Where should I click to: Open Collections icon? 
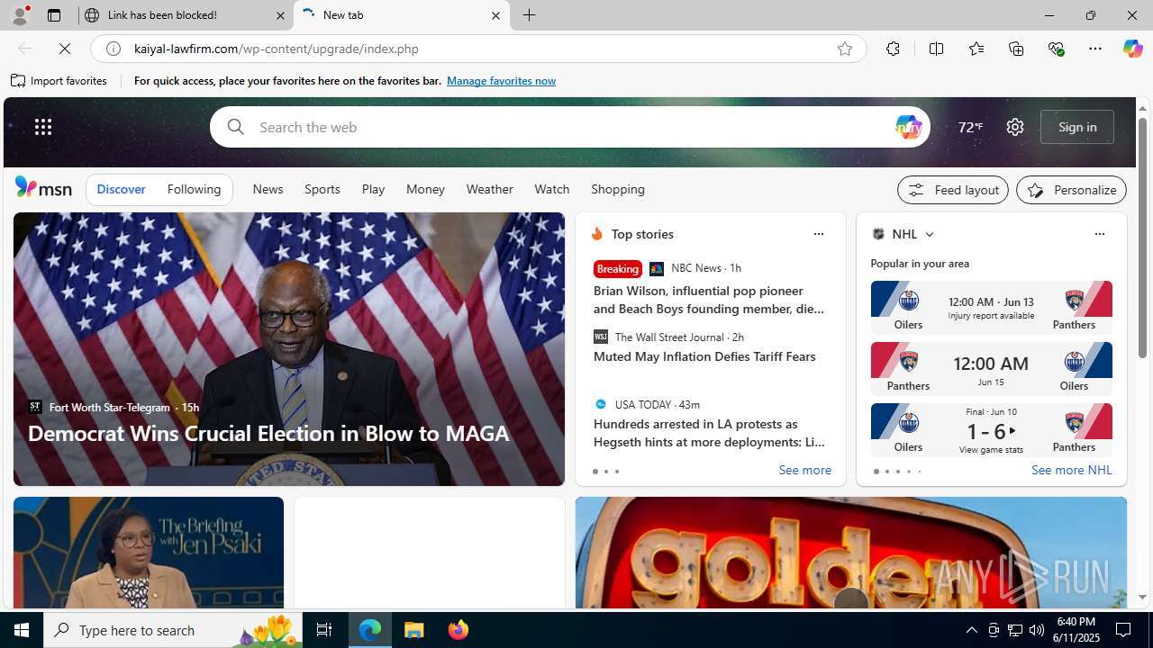pyautogui.click(x=1016, y=49)
